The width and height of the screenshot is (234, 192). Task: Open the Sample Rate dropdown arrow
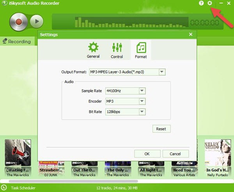click(142, 91)
